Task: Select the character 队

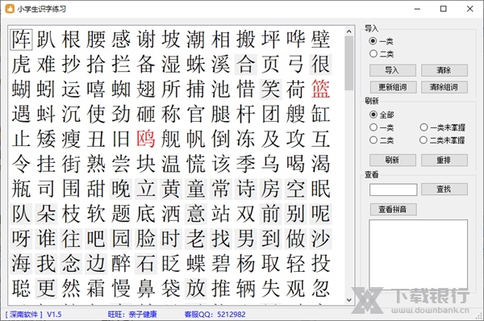Action: 21,214
